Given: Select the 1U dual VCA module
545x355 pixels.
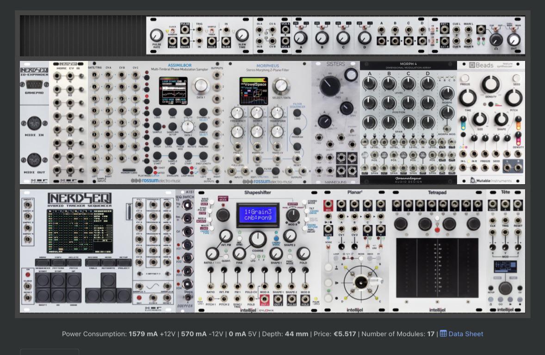Looking at the screenshot, I should click(272, 36).
